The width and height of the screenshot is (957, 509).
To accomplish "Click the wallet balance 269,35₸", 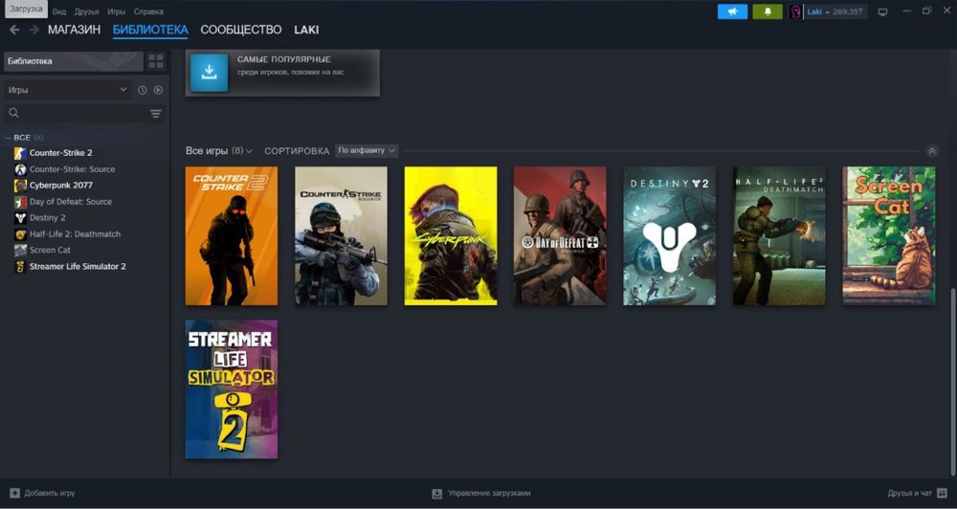I will [848, 11].
